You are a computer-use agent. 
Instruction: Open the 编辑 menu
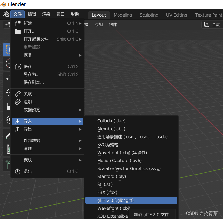pos(32,14)
